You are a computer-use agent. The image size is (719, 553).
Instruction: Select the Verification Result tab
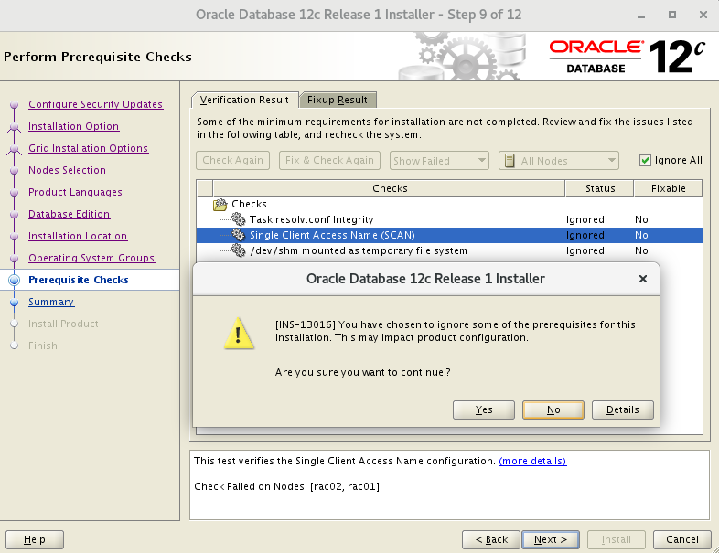tap(244, 100)
